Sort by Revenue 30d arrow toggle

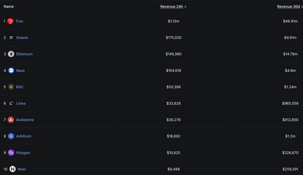(302, 7)
